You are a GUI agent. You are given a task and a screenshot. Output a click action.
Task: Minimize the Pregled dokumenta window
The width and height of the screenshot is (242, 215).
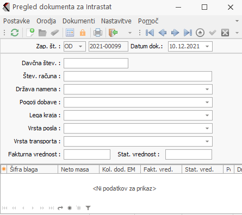tap(178, 7)
